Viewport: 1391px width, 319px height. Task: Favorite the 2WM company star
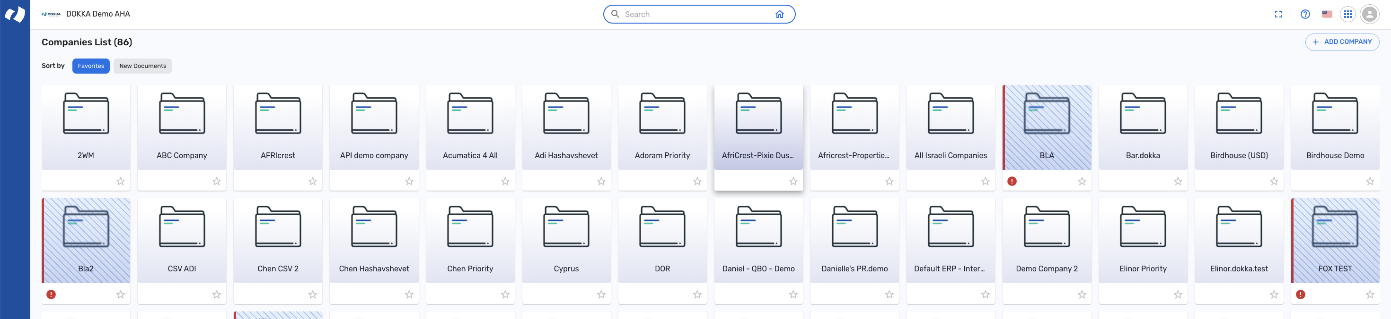pos(121,181)
